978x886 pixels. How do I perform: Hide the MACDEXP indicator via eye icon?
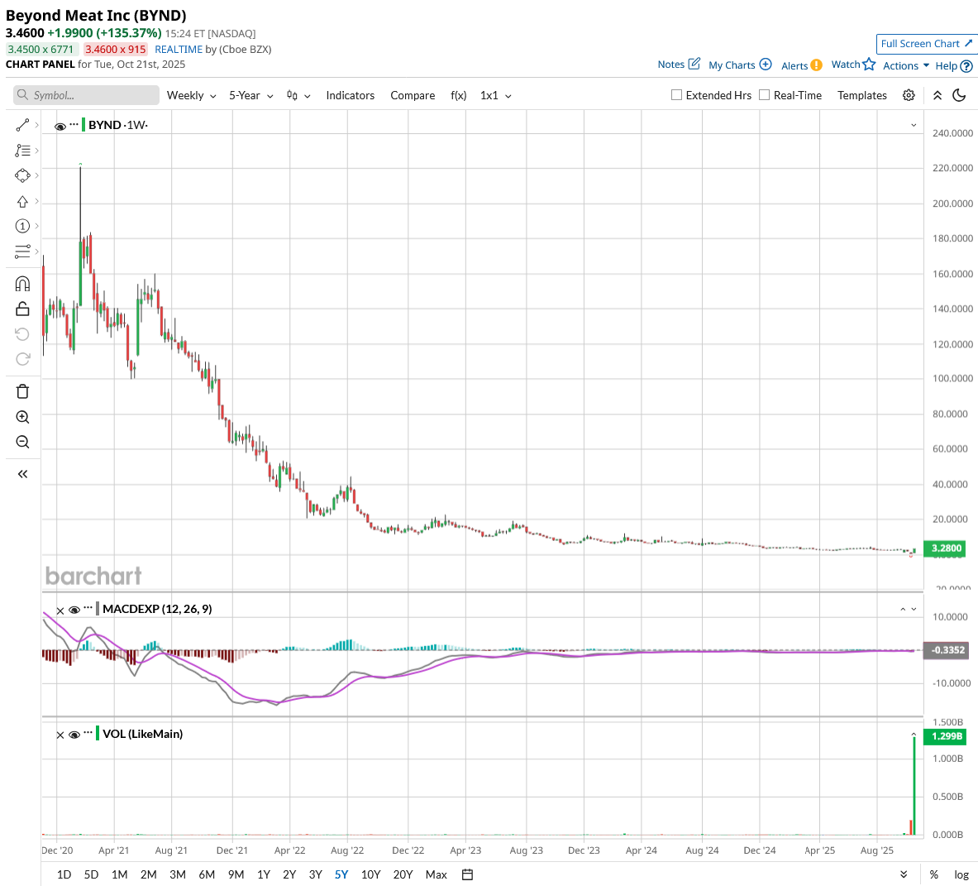(x=74, y=611)
